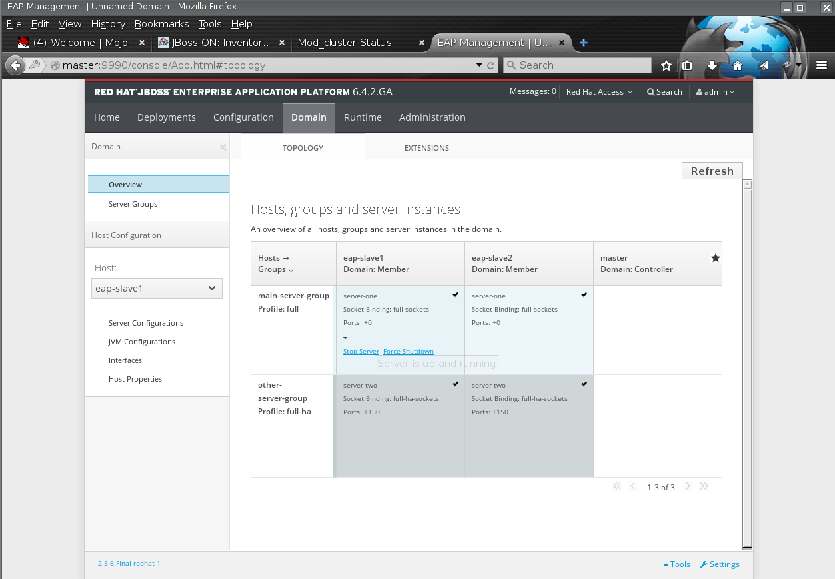Click the key identity icon in address bar
The width and height of the screenshot is (835, 579).
[35, 65]
